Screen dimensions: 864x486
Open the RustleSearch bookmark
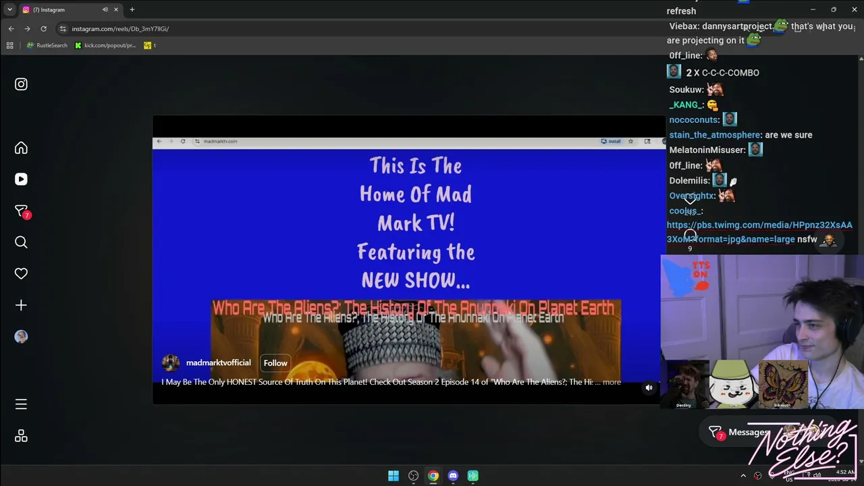[x=47, y=45]
